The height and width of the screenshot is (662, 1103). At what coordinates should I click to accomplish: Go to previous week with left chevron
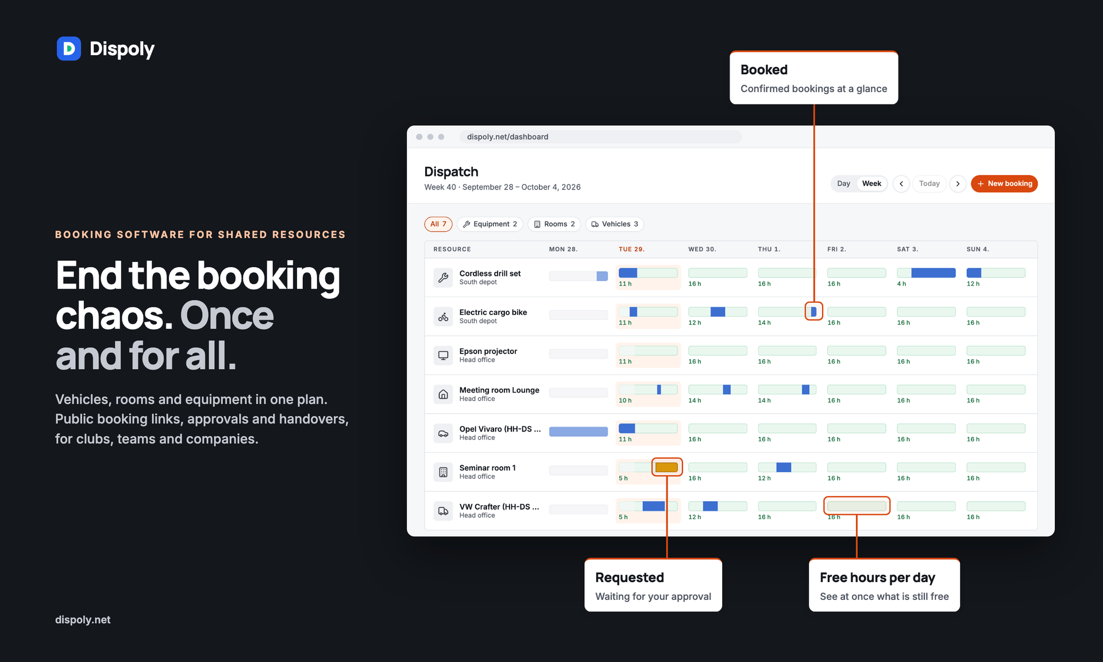click(x=901, y=184)
